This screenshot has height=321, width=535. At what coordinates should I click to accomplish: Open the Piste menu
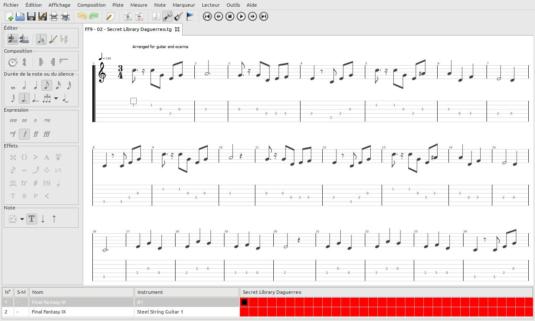point(118,5)
